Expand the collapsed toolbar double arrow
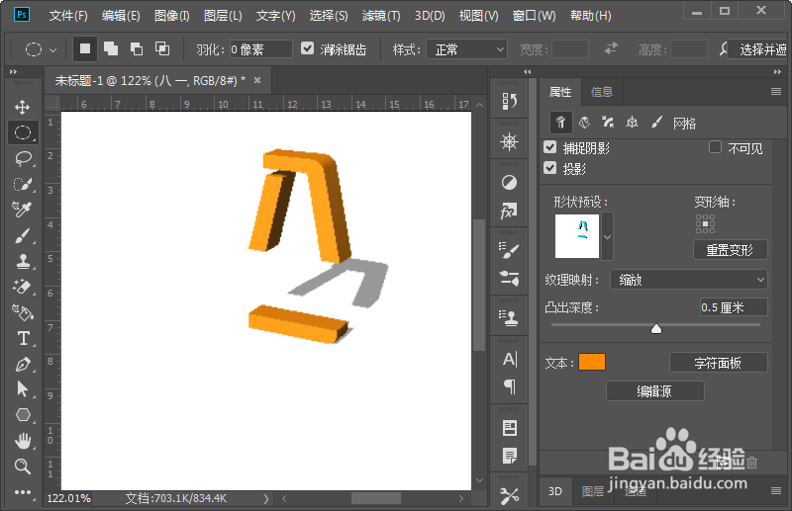Image resolution: width=792 pixels, height=511 pixels. click(13, 72)
